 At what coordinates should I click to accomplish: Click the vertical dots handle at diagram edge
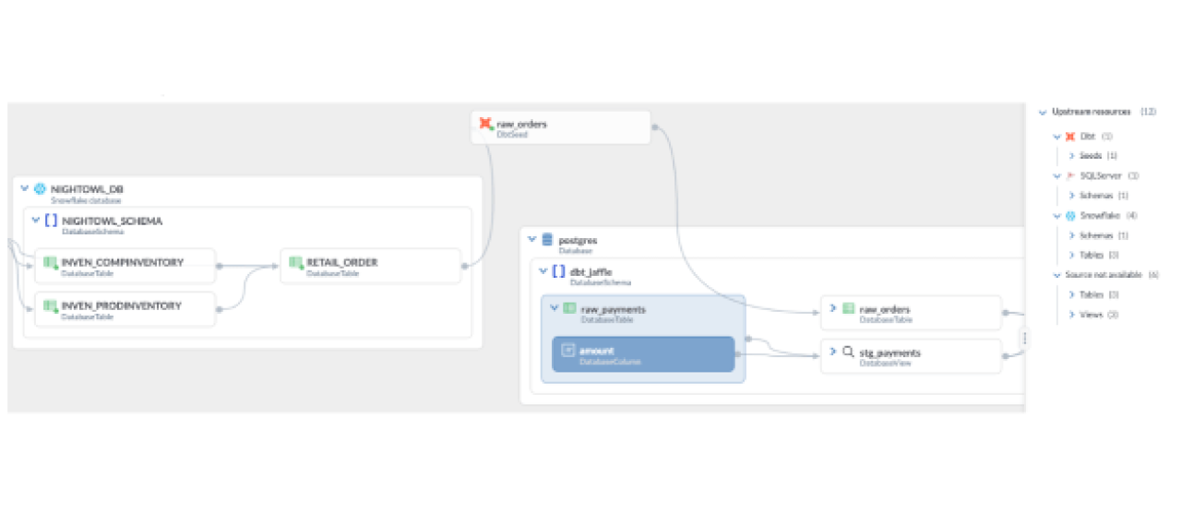[x=1025, y=339]
